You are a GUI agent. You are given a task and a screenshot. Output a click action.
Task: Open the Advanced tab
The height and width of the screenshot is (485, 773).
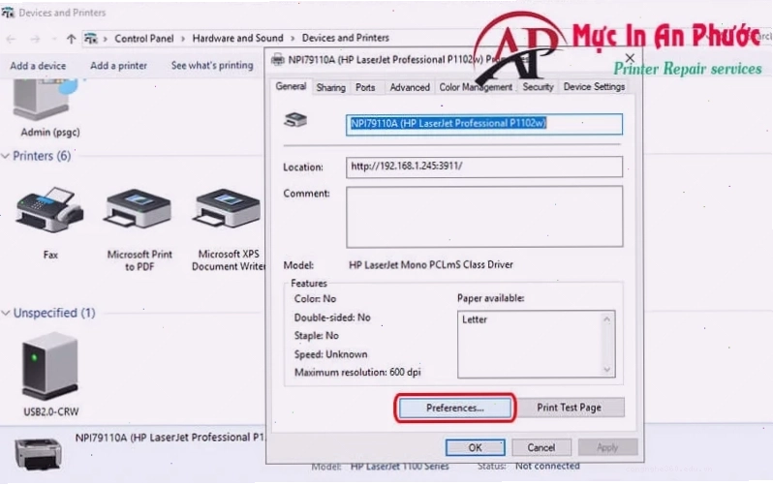(x=410, y=87)
